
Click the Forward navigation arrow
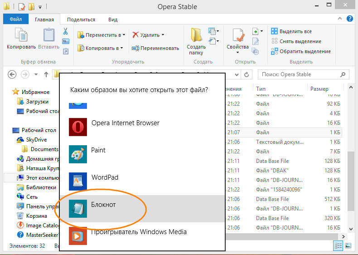pos(25,74)
